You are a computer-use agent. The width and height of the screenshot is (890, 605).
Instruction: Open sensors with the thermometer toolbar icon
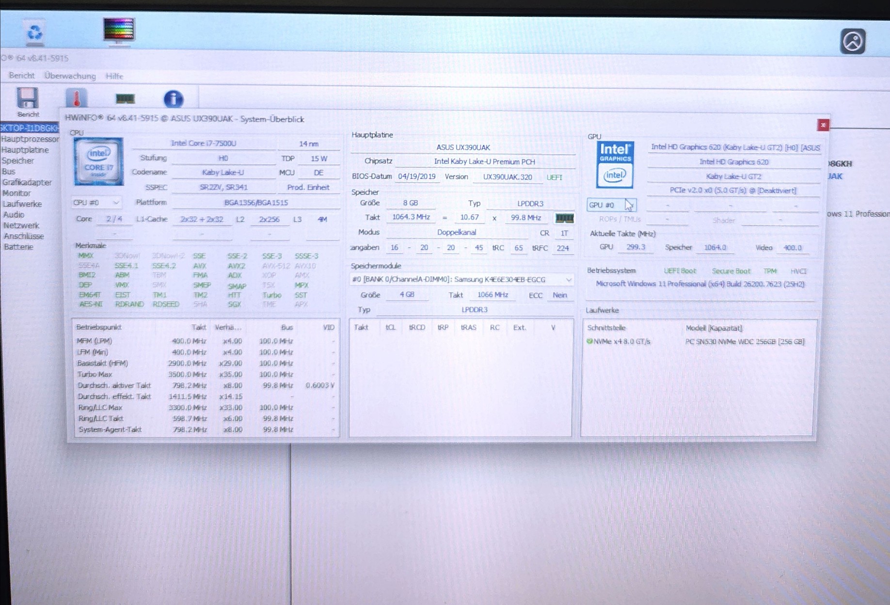click(x=76, y=98)
